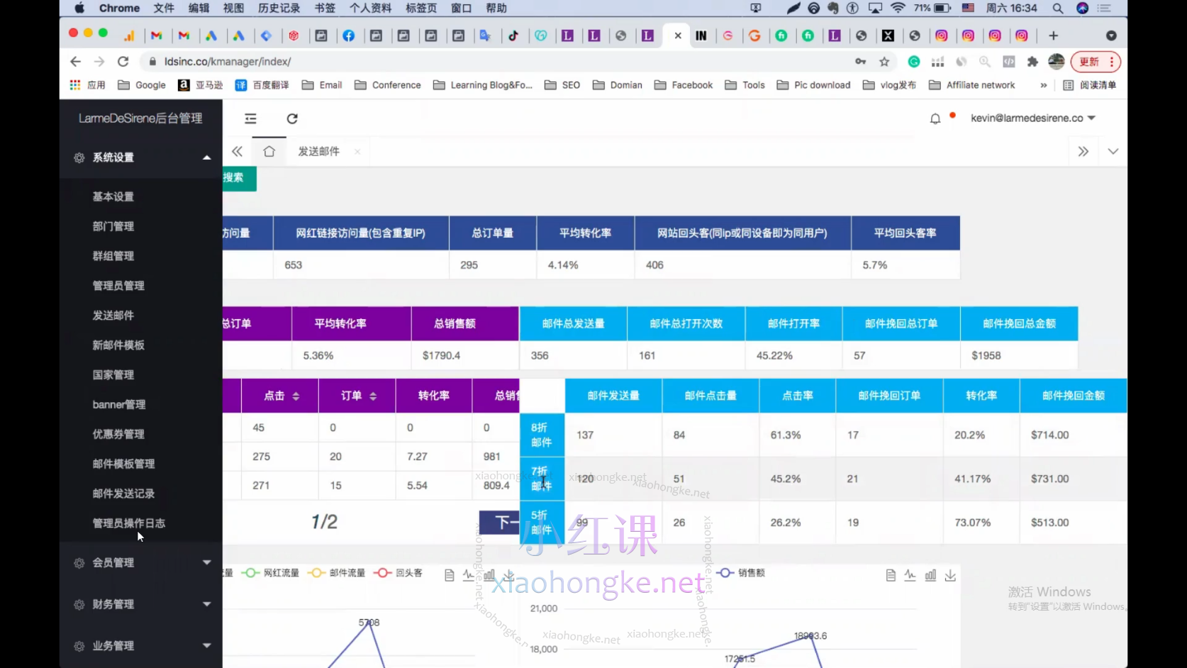The width and height of the screenshot is (1187, 668).
Task: Click the 下一页 pagination button
Action: point(501,522)
